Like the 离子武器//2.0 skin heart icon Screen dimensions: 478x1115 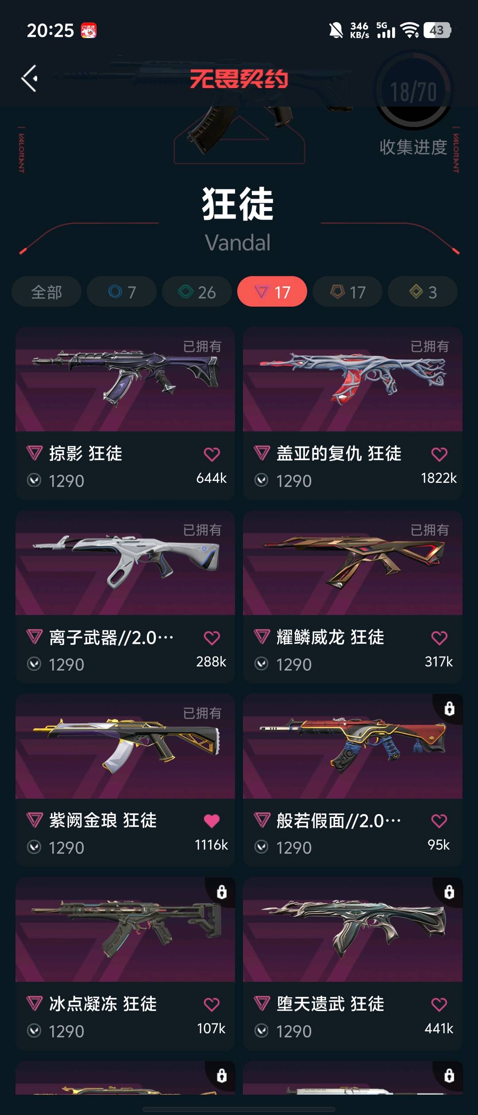pos(212,638)
